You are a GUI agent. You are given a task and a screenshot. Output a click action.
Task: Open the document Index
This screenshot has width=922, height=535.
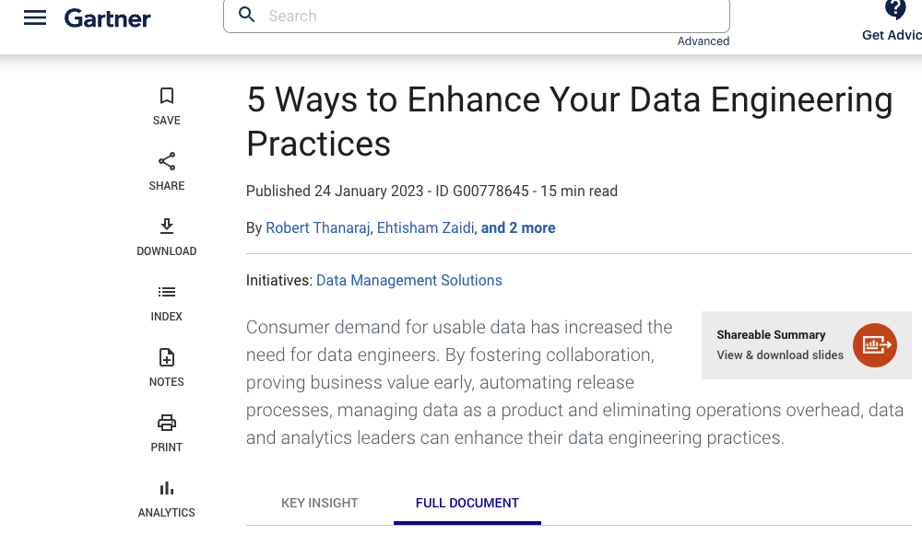tap(166, 302)
